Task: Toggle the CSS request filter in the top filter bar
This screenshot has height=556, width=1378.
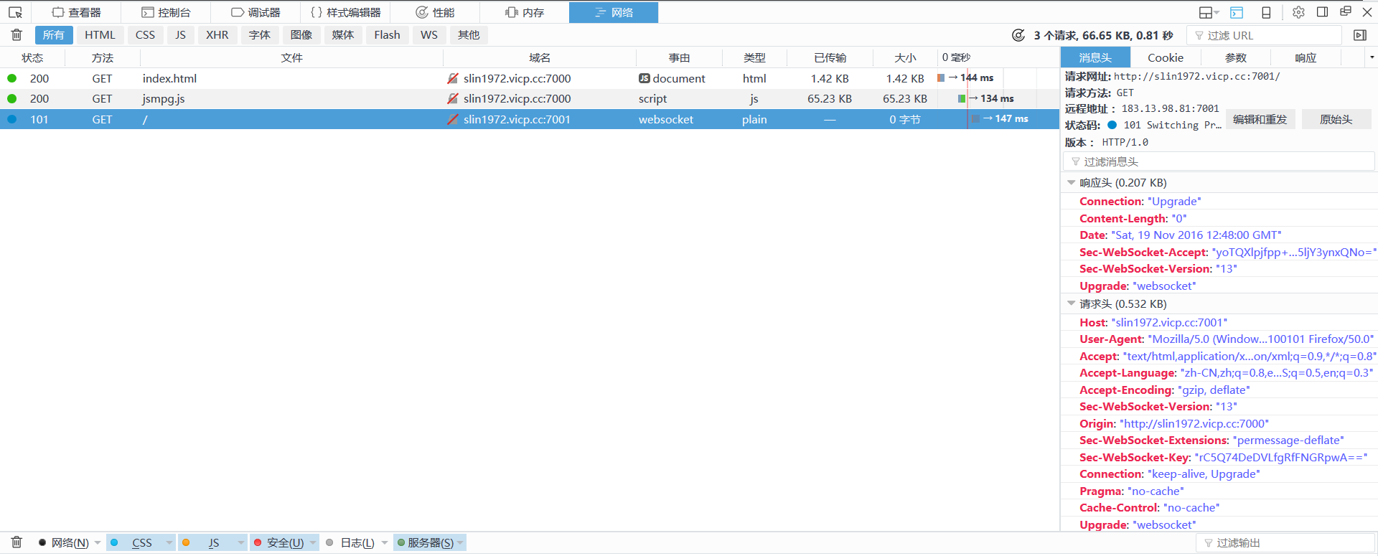Action: coord(145,34)
